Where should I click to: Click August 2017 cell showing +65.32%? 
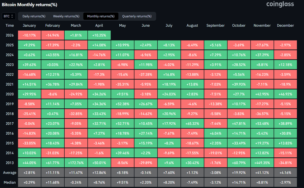pyautogui.click(x=192, y=124)
